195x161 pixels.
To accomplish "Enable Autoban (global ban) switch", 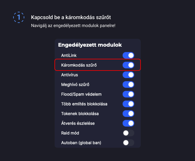I will pyautogui.click(x=128, y=142).
